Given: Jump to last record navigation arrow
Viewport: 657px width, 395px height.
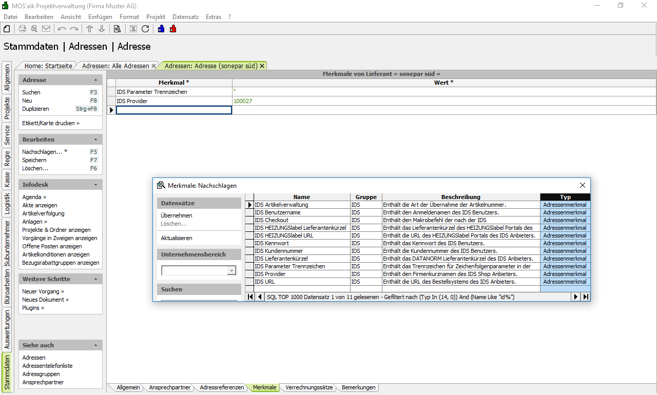Looking at the screenshot, I should pyautogui.click(x=585, y=297).
